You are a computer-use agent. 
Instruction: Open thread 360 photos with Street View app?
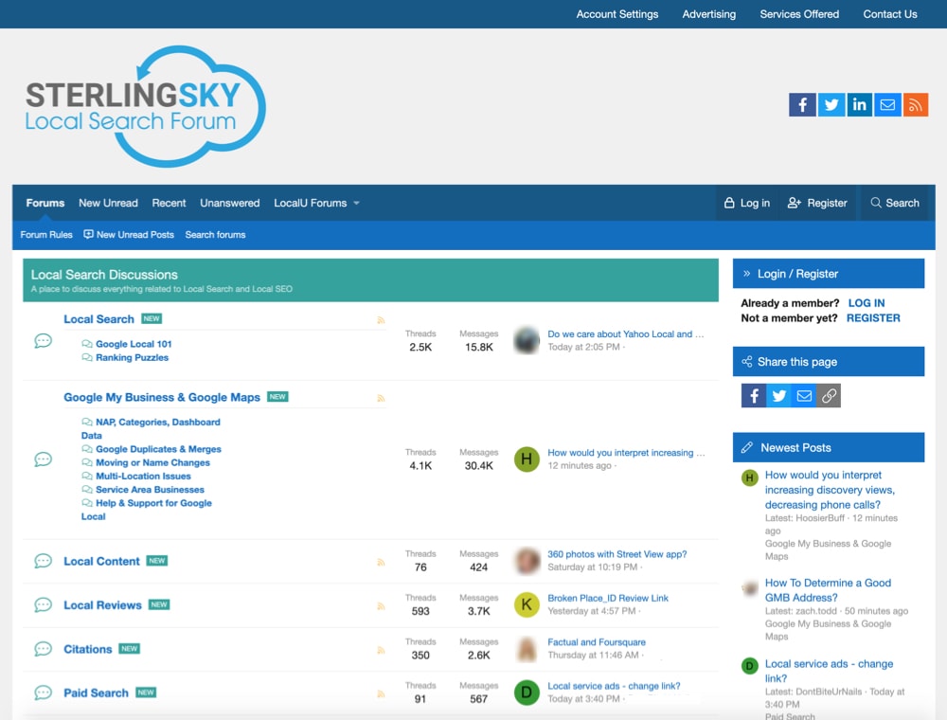(x=617, y=554)
